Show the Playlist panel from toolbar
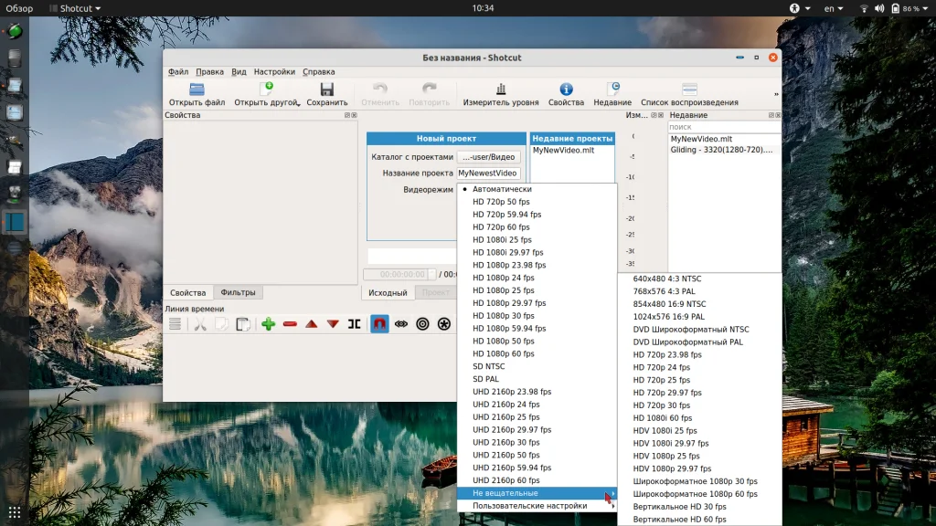This screenshot has width=936, height=526. coord(689,89)
